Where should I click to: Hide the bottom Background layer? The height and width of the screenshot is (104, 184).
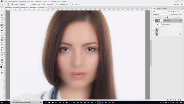[154, 34]
